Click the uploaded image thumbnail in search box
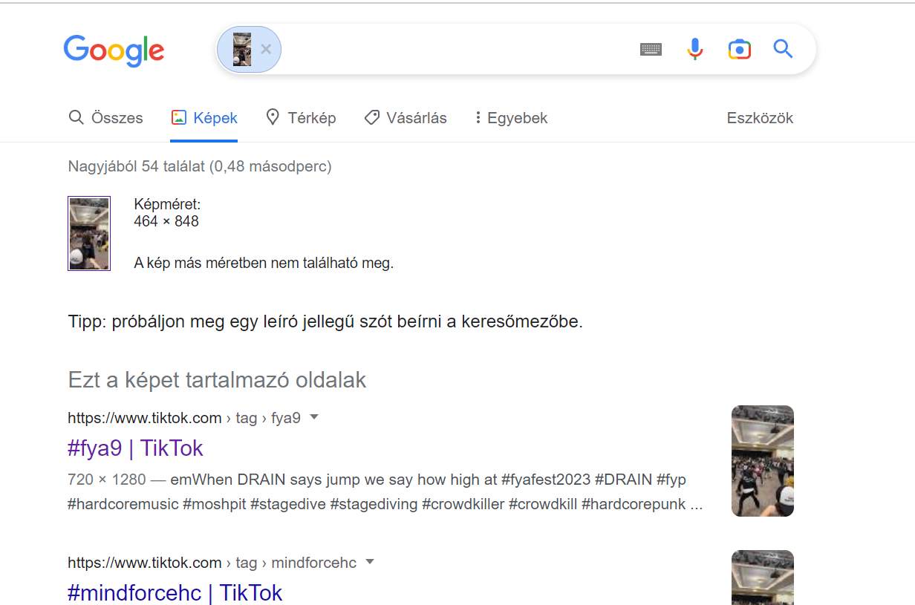 coord(241,50)
